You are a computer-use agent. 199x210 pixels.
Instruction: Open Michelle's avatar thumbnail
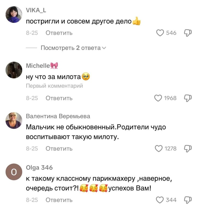click(14, 70)
